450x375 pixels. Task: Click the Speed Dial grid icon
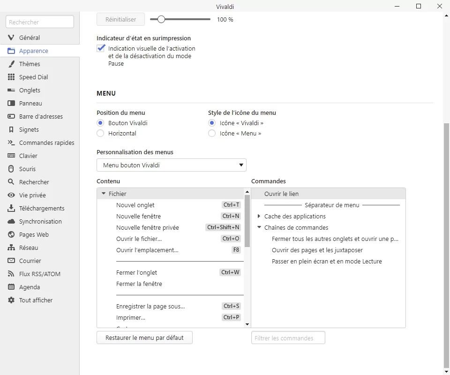11,77
